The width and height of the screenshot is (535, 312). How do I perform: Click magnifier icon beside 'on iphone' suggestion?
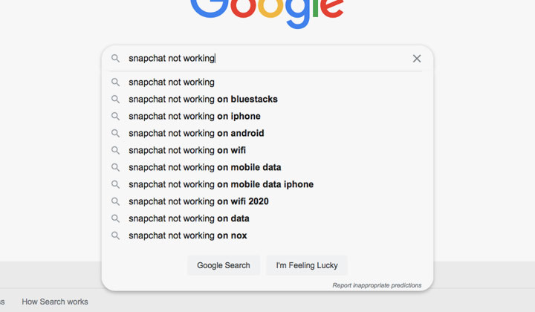(116, 117)
